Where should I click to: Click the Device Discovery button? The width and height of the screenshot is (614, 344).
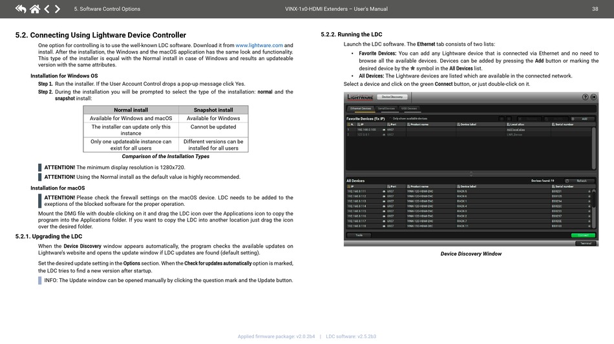click(x=392, y=97)
